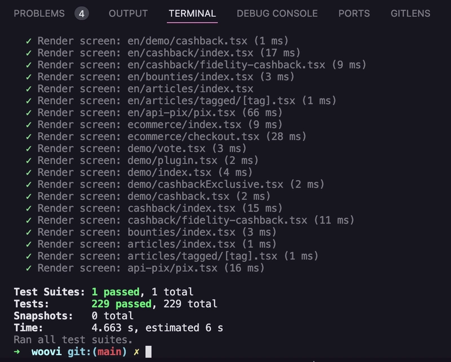The image size is (451, 362).
Task: Click the en/articles/tagged/[tag].tsx line
Action: point(181,101)
